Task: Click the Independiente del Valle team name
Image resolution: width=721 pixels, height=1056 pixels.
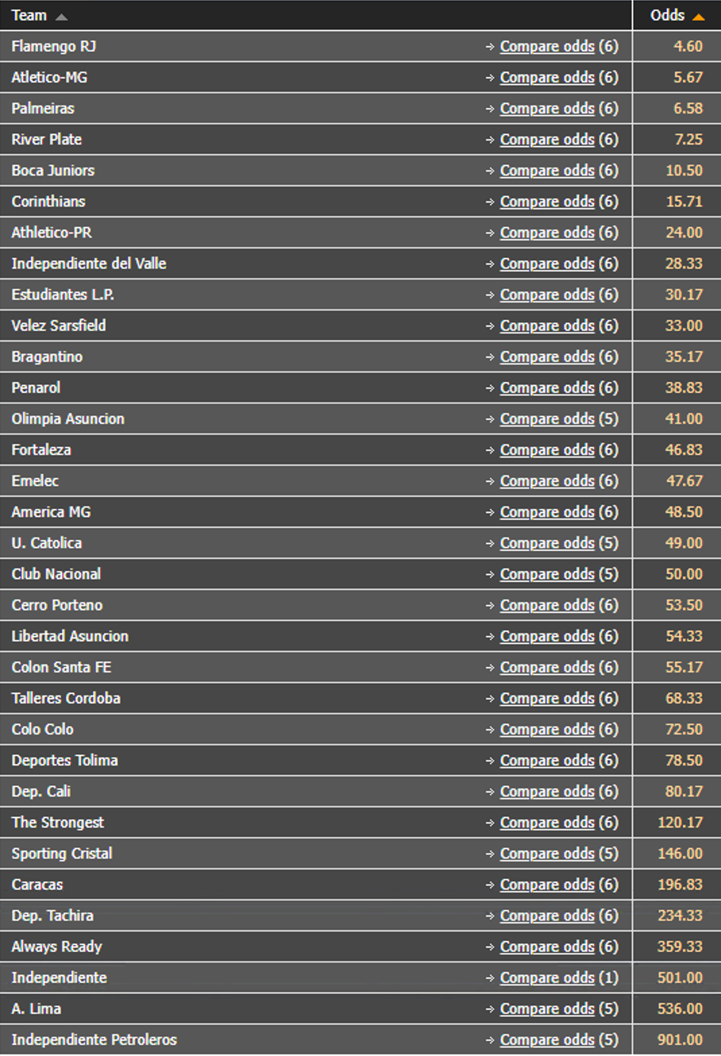Action: point(88,264)
